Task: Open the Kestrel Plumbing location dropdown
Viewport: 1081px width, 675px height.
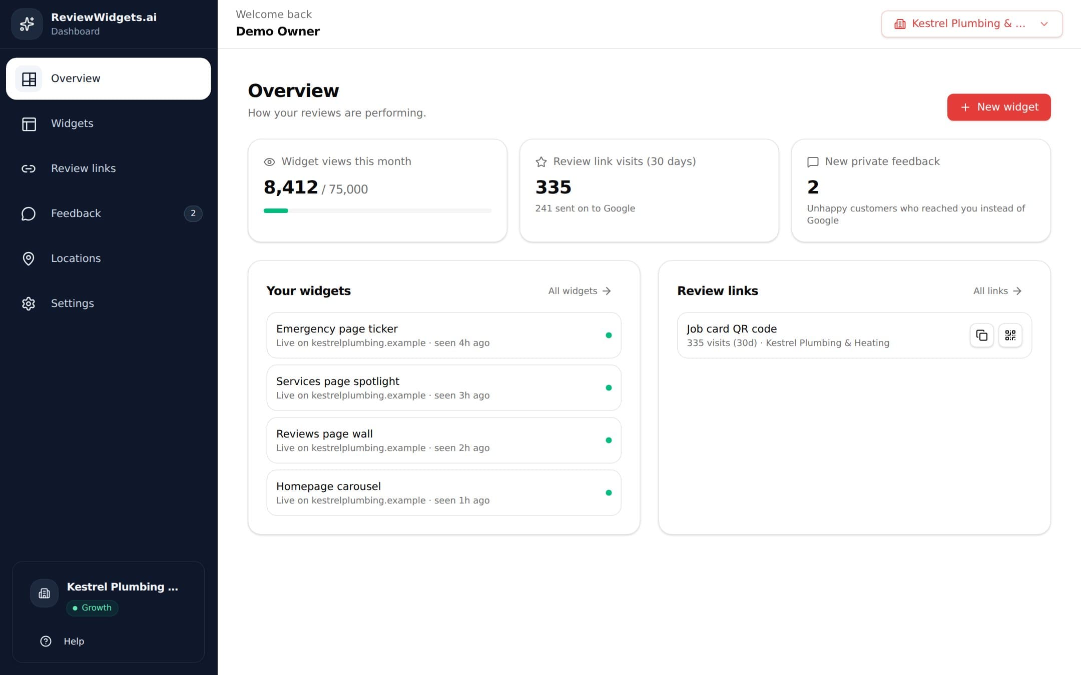Action: click(972, 24)
